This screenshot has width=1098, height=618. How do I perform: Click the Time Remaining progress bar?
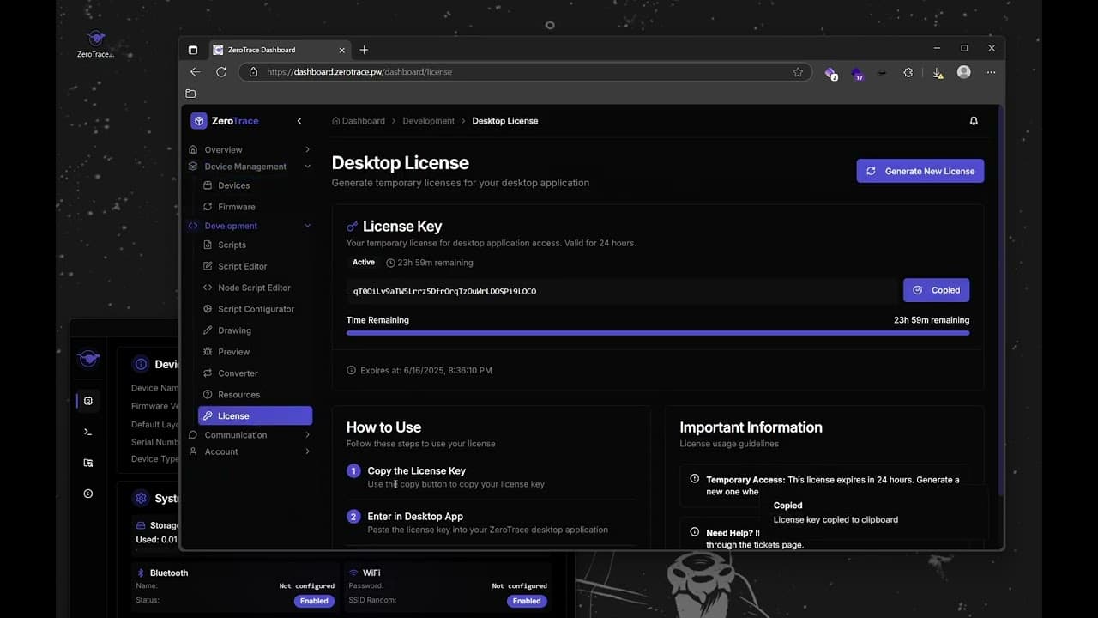coord(657,332)
